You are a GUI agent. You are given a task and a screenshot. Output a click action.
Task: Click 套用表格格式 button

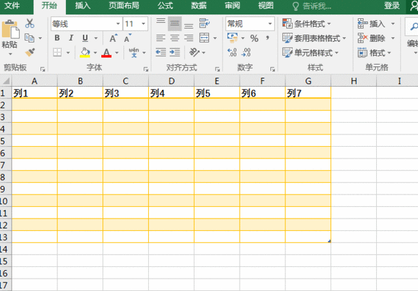tap(314, 38)
